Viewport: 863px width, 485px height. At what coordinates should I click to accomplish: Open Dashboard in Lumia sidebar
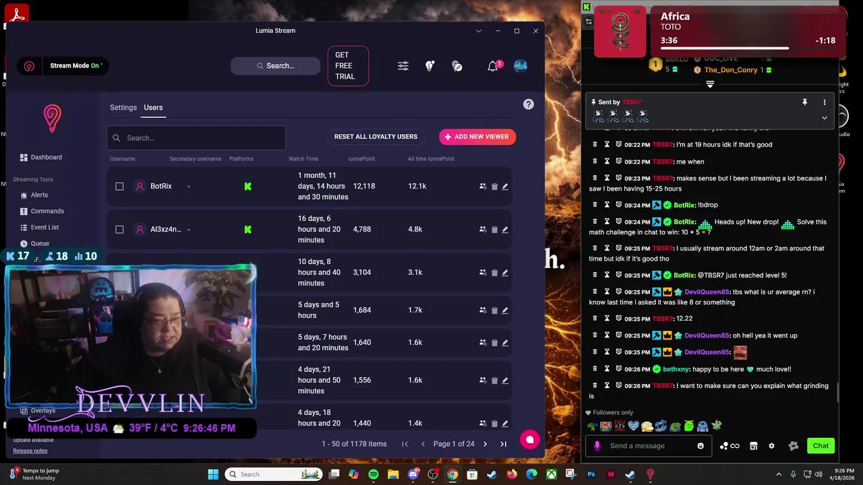point(40,158)
